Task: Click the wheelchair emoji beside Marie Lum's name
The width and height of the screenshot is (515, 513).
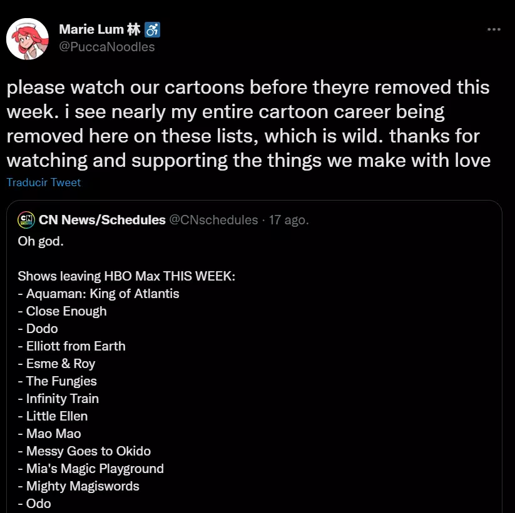Action: point(153,29)
